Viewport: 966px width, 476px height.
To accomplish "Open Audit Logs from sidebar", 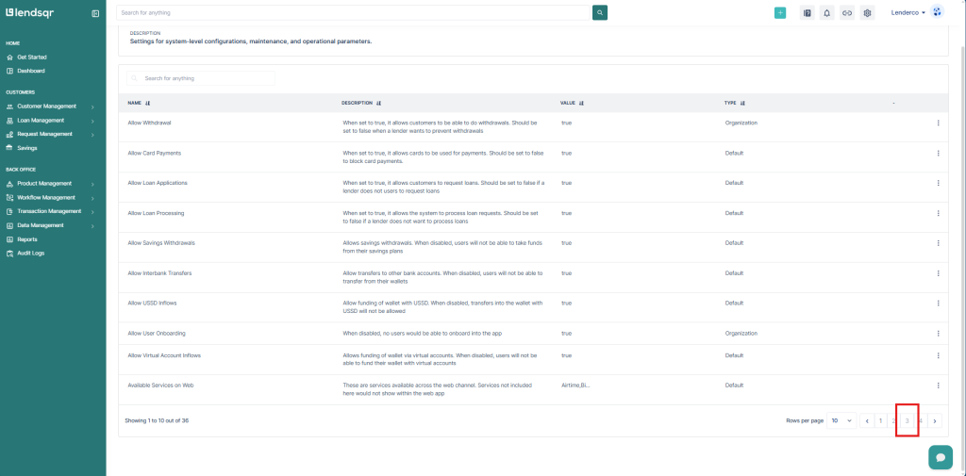I will click(x=30, y=254).
